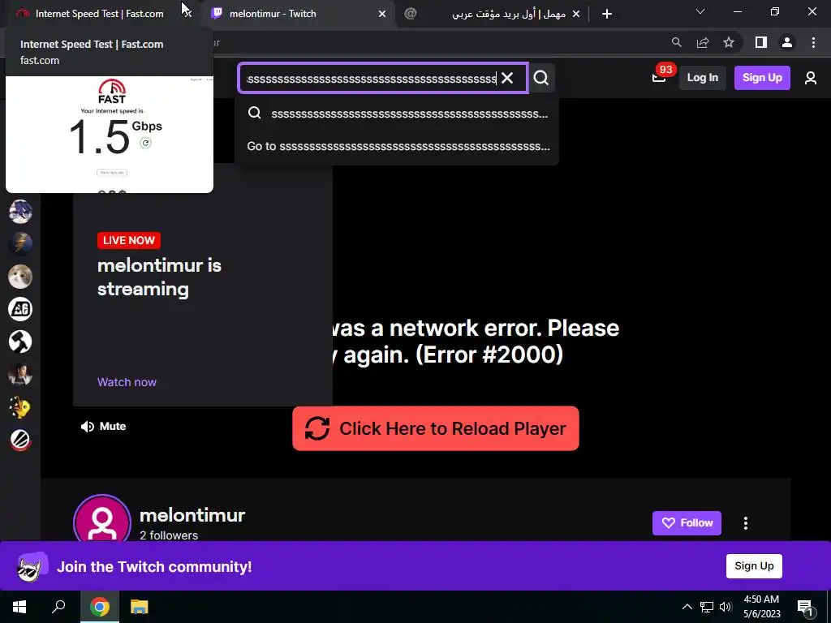Open the taskbar clock and date
The height and width of the screenshot is (623, 831).
tap(761, 607)
